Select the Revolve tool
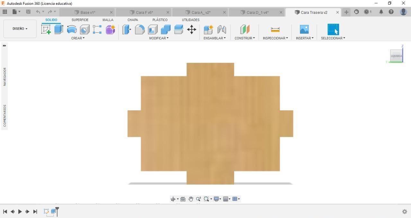411x218 pixels. pos(72,30)
